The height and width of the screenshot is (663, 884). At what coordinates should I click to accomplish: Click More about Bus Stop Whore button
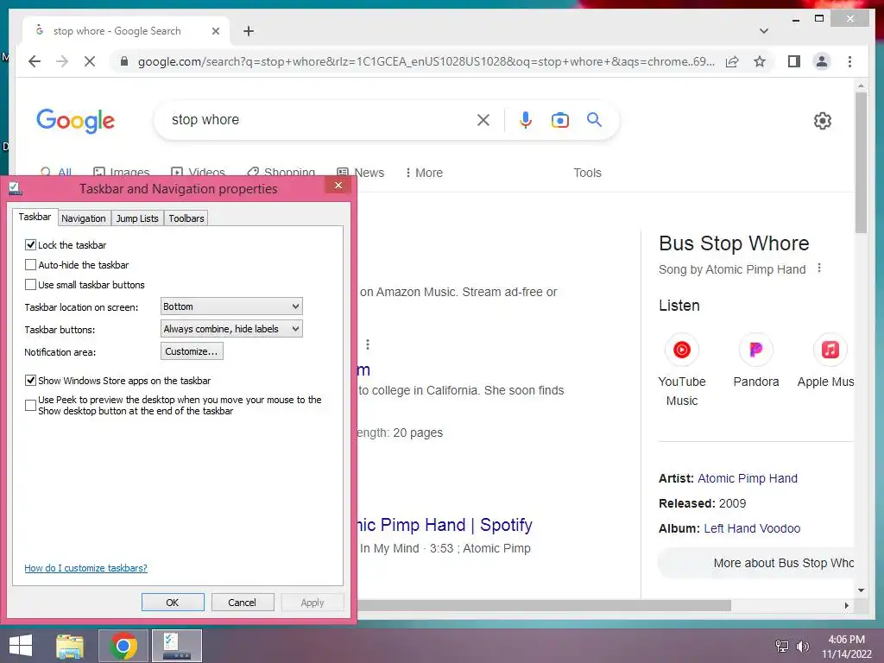[756, 563]
